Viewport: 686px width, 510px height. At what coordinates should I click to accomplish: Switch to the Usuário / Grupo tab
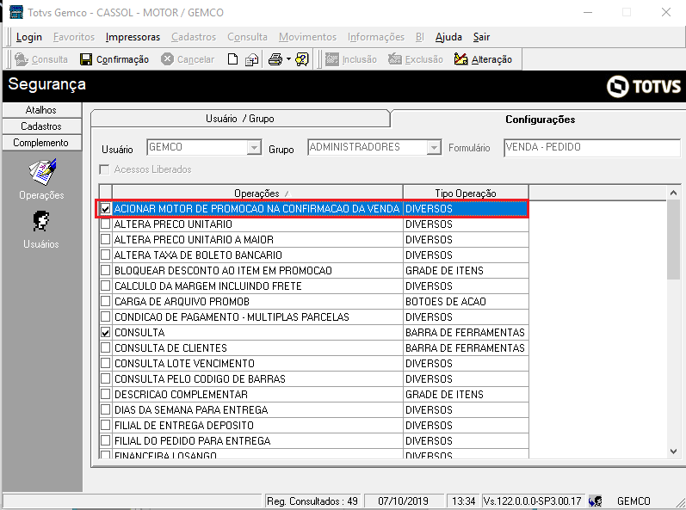(x=240, y=119)
